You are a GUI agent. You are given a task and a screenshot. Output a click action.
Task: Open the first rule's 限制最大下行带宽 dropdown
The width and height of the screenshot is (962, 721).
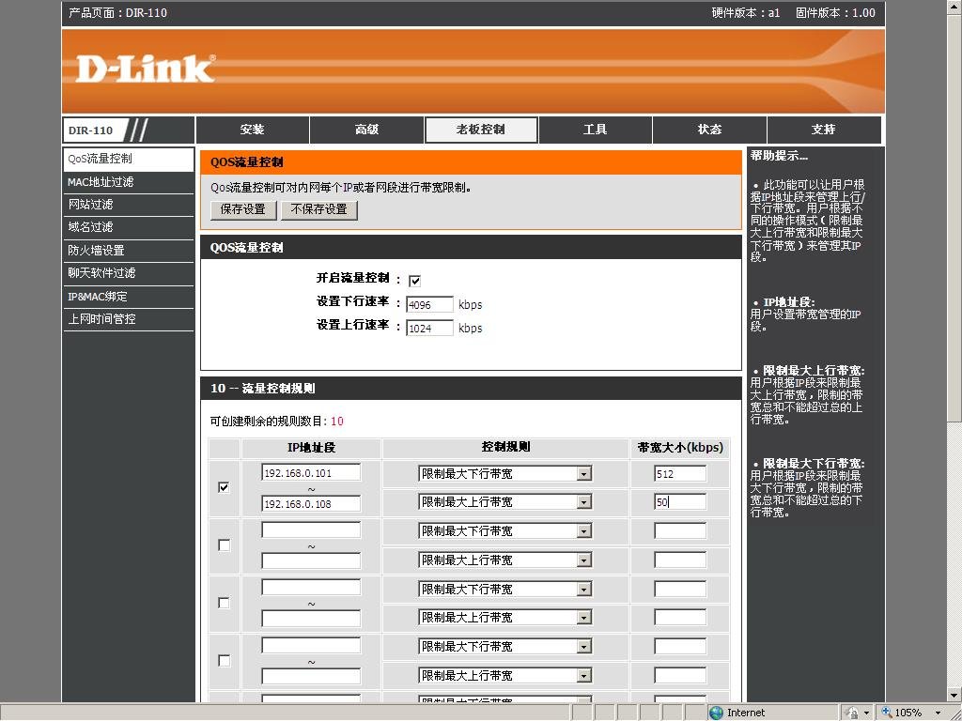point(586,473)
